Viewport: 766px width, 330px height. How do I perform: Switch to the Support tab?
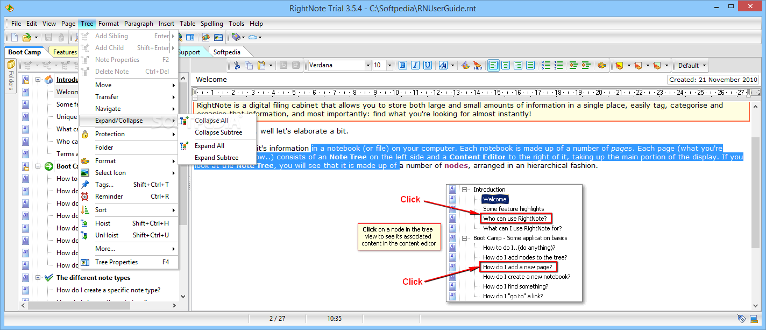[188, 52]
